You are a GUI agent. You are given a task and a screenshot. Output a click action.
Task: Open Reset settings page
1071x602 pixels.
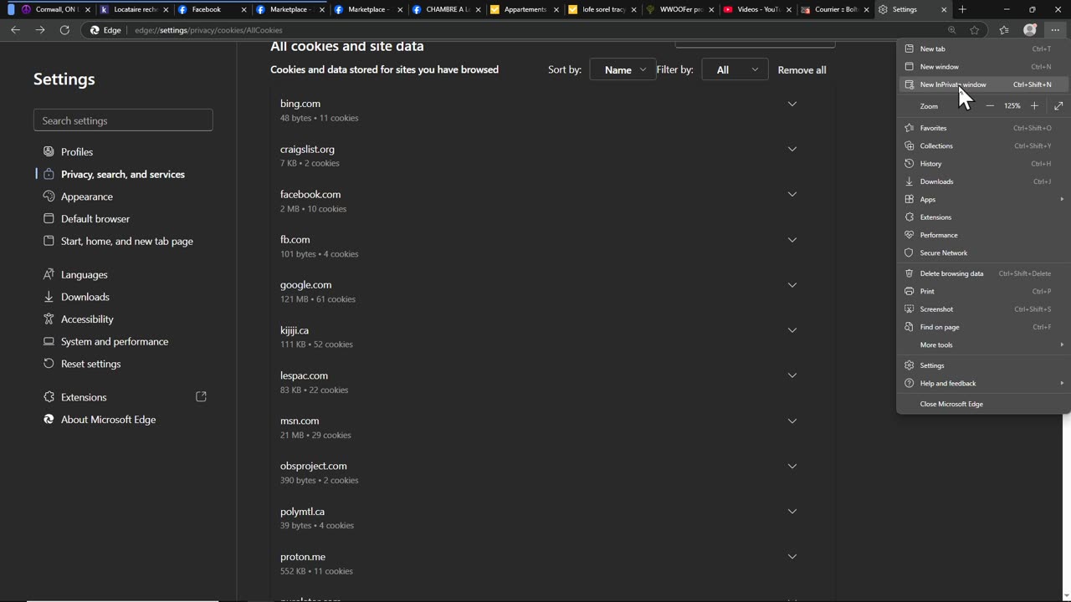coord(123,364)
